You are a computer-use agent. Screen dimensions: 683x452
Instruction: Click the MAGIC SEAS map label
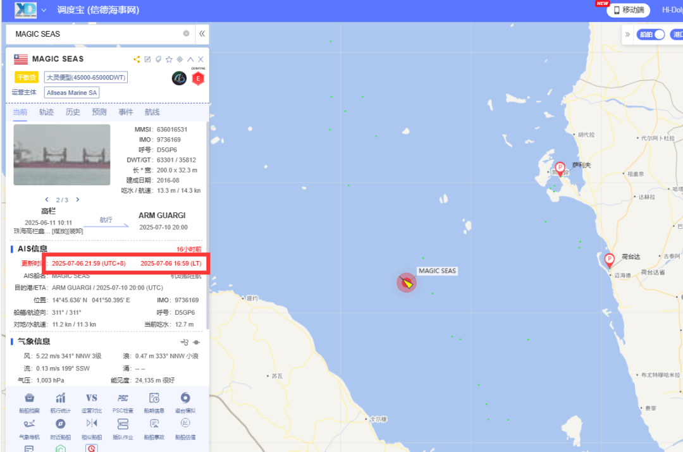coord(438,271)
